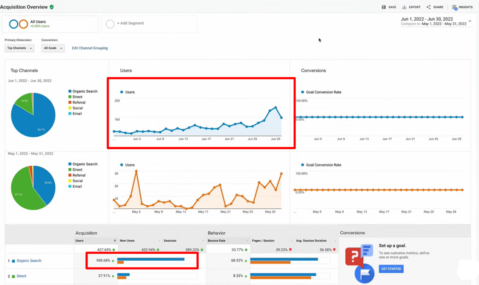Click the sort arrow in Users column
479x285 pixels.
click(x=115, y=241)
